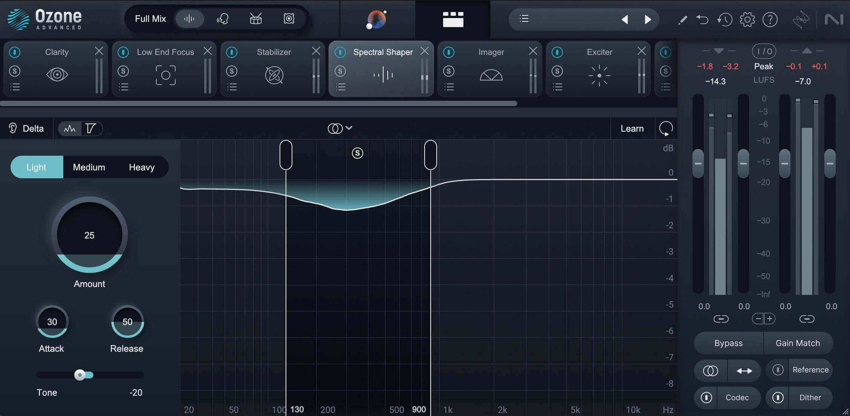The height and width of the screenshot is (416, 850).
Task: Click the Gain Match button
Action: pos(798,343)
